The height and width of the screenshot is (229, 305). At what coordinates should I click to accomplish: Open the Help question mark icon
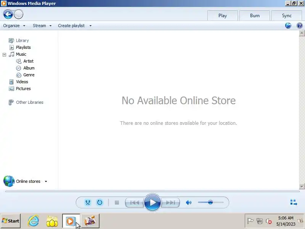coord(299,26)
